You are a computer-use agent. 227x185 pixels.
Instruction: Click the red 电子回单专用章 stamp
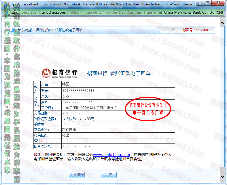point(148,109)
